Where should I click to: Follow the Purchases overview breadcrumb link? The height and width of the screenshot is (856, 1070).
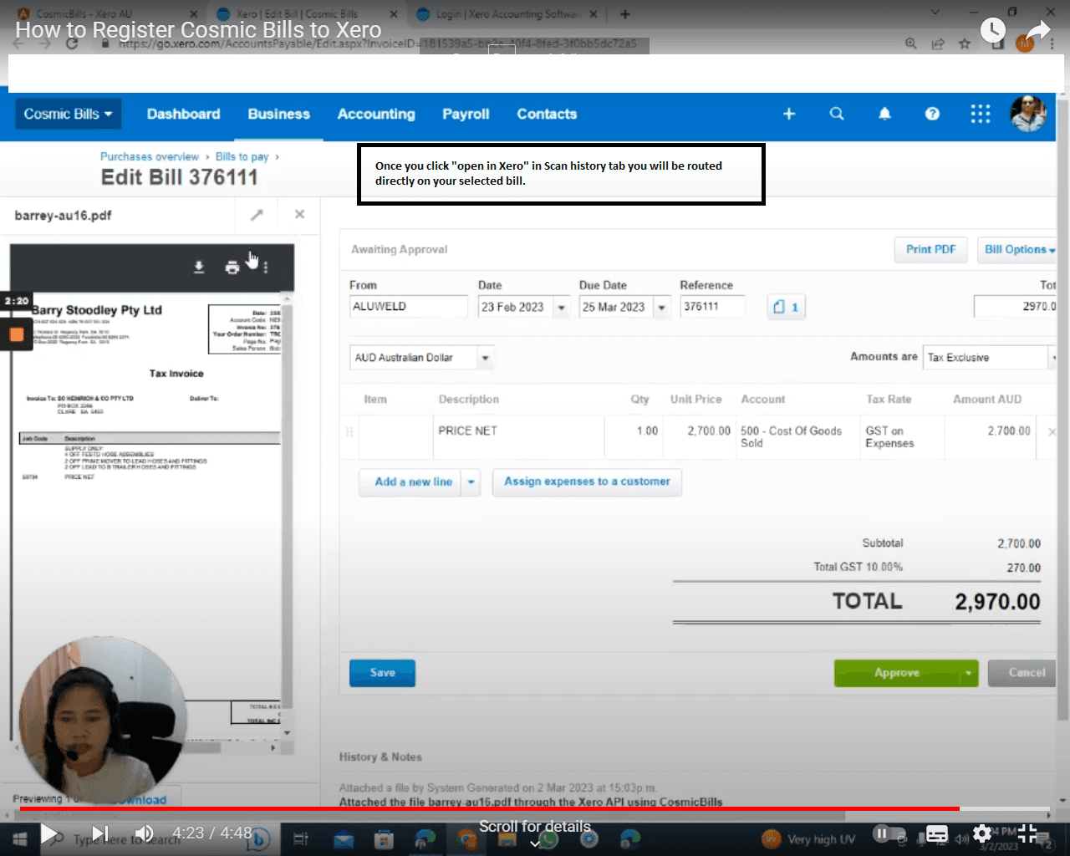coord(150,157)
